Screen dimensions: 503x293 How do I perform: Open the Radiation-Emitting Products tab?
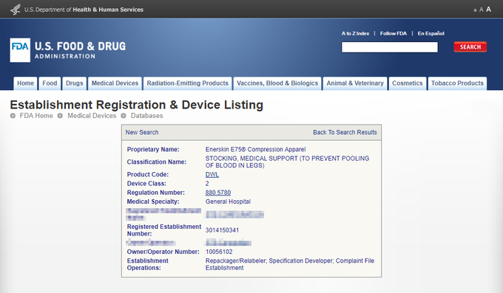click(x=188, y=83)
